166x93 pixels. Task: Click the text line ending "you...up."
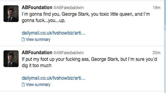tap(44, 20)
